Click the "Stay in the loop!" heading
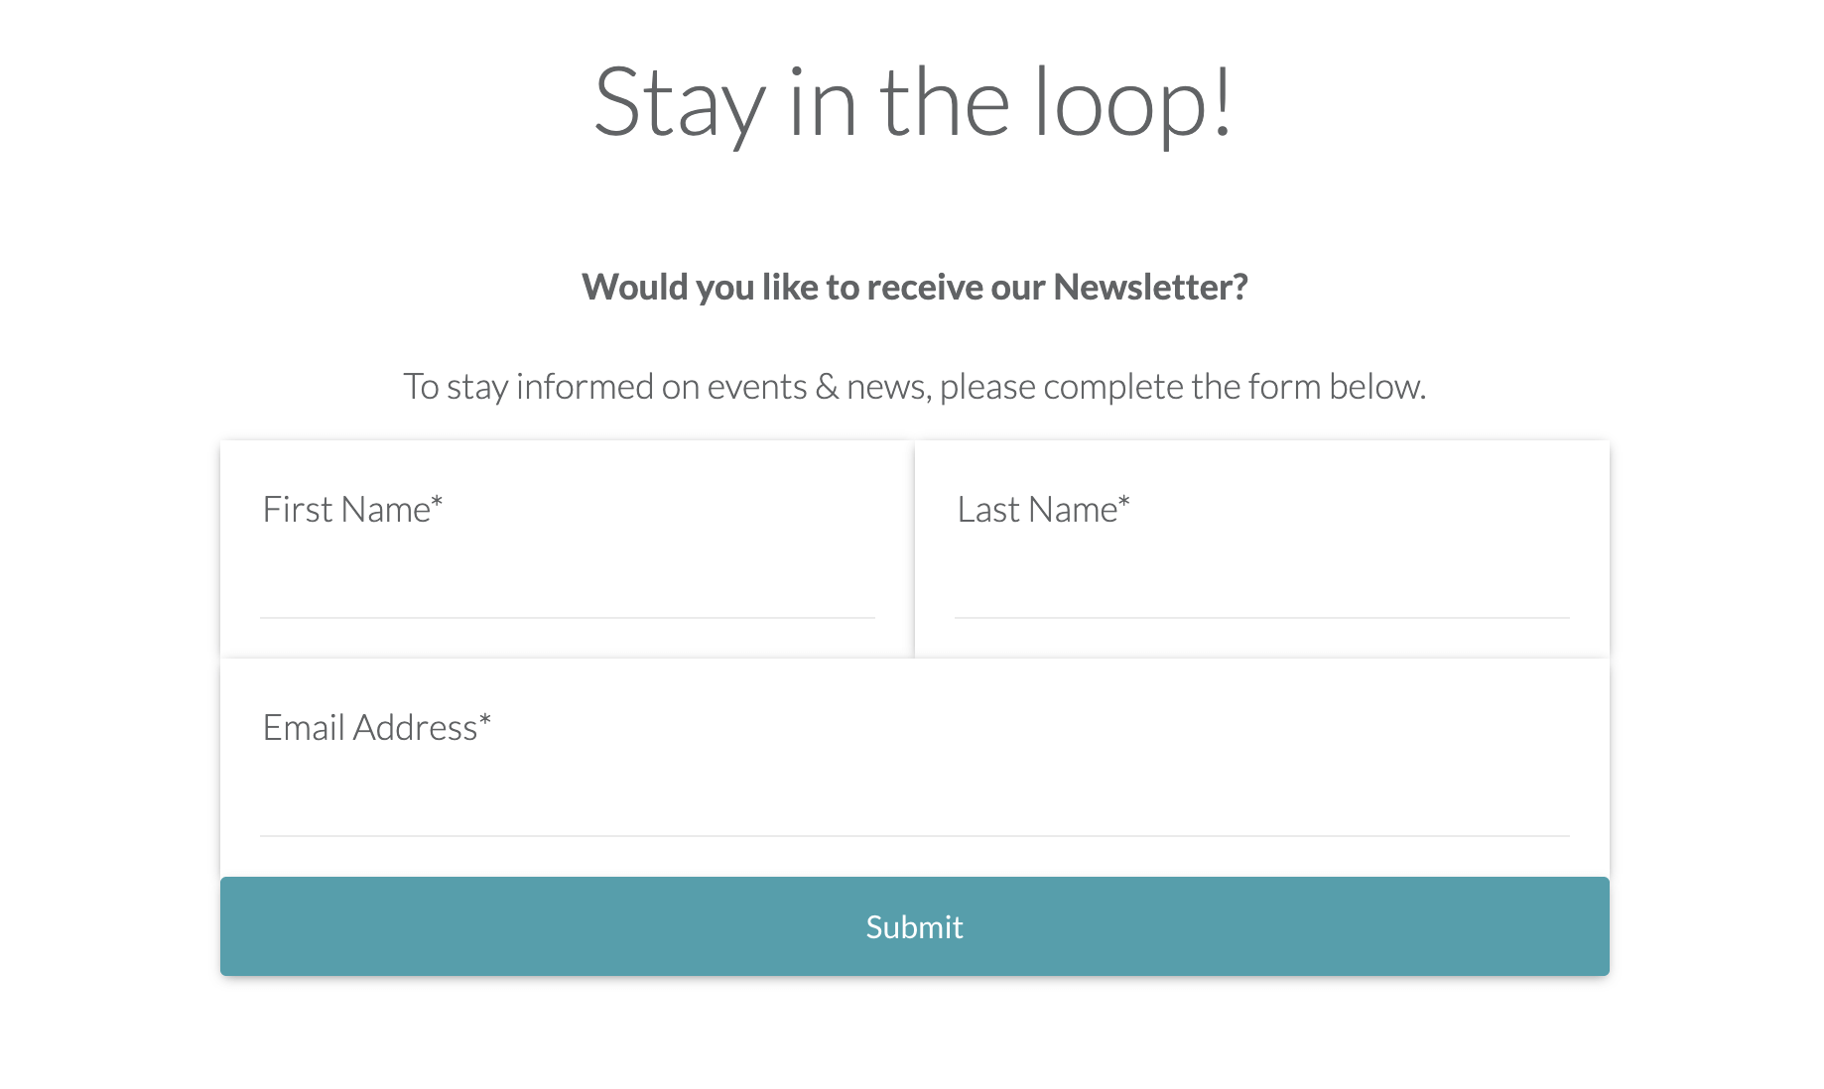Viewport: 1824px width, 1089px height. click(913, 102)
